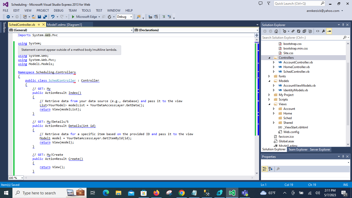Switch Properties to alphabetical sorting
The width and height of the screenshot is (352, 198).
coord(270,169)
